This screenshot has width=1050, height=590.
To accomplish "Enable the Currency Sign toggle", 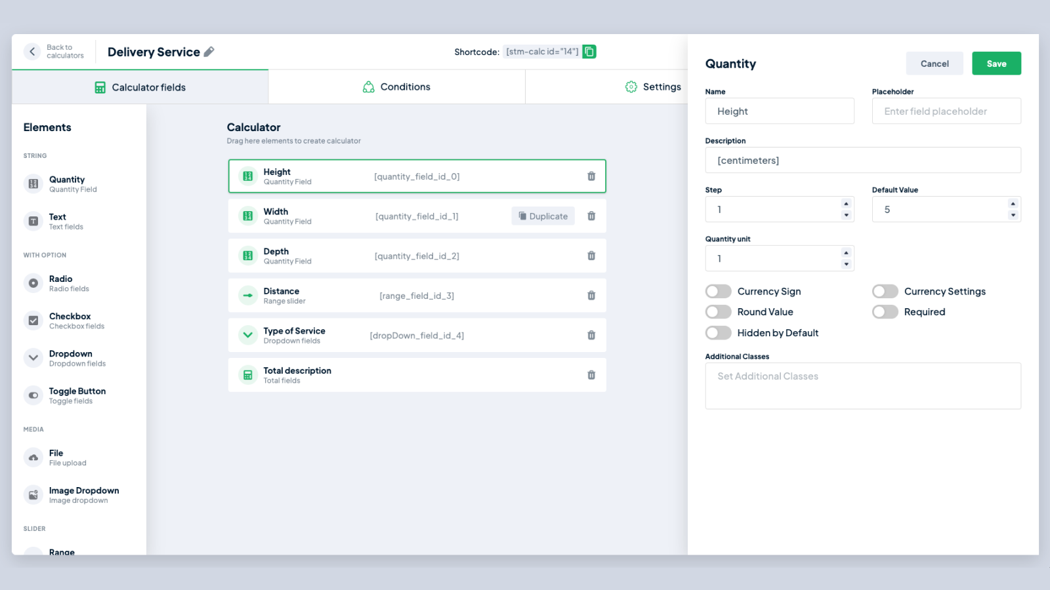I will click(719, 291).
